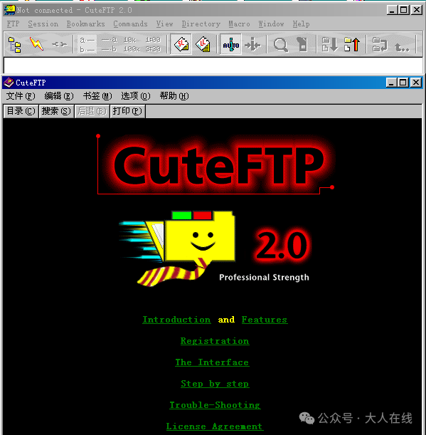Screen dimensions: 426x435
Task: Follow the Features link
Action: (x=265, y=320)
